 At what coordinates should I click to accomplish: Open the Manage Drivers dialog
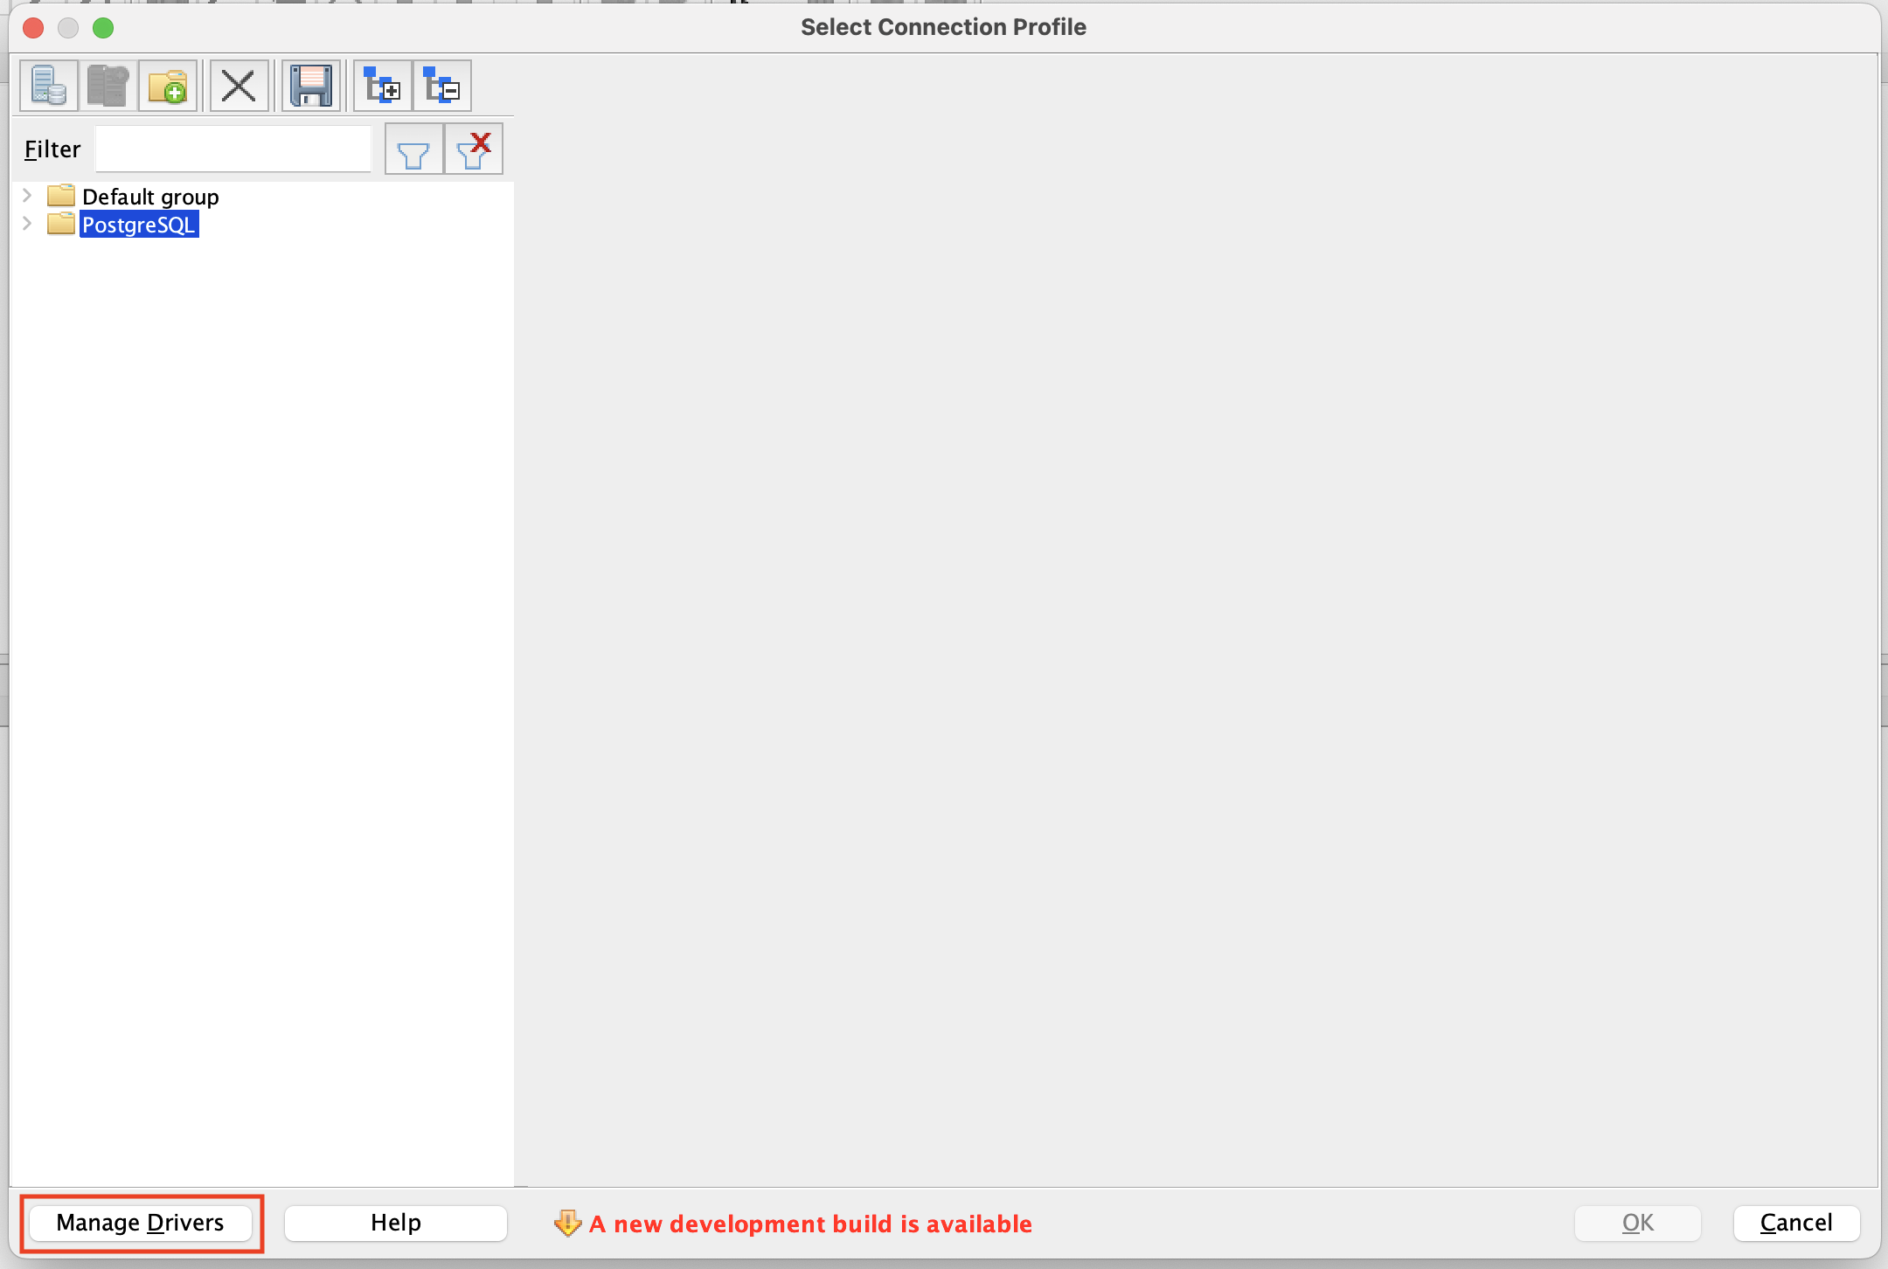140,1223
